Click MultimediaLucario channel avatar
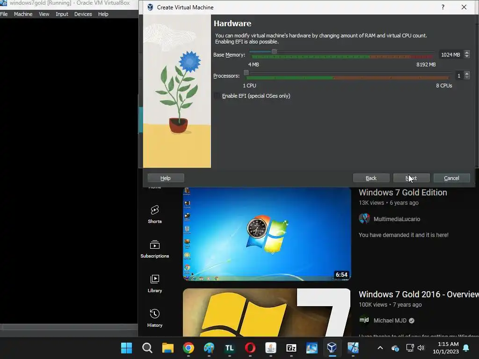 click(364, 219)
